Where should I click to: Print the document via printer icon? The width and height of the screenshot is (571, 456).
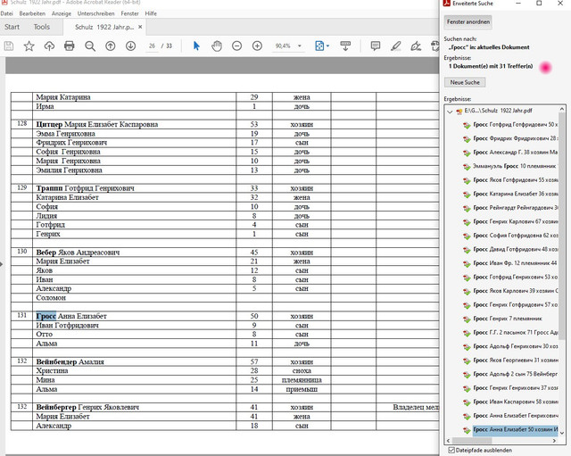tap(70, 46)
